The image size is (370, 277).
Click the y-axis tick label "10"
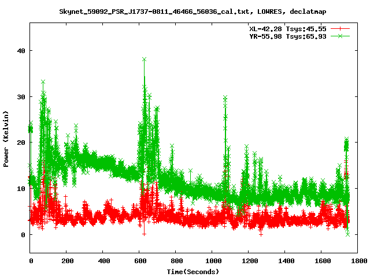21,189
